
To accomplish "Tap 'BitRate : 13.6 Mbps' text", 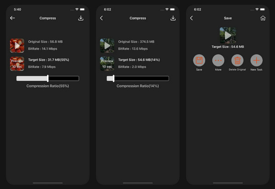I will tap(133, 49).
